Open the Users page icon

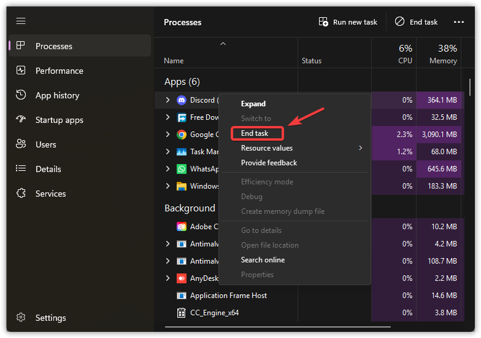coord(21,144)
